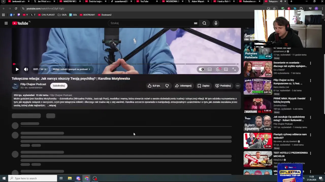Go to YouTube home via logo
Viewport: 325px width, 182px height.
[20, 23]
